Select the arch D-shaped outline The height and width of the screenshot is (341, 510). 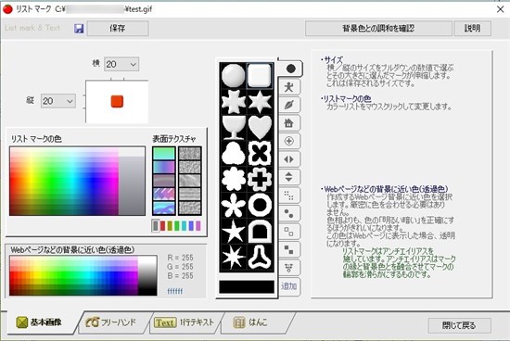point(260,231)
